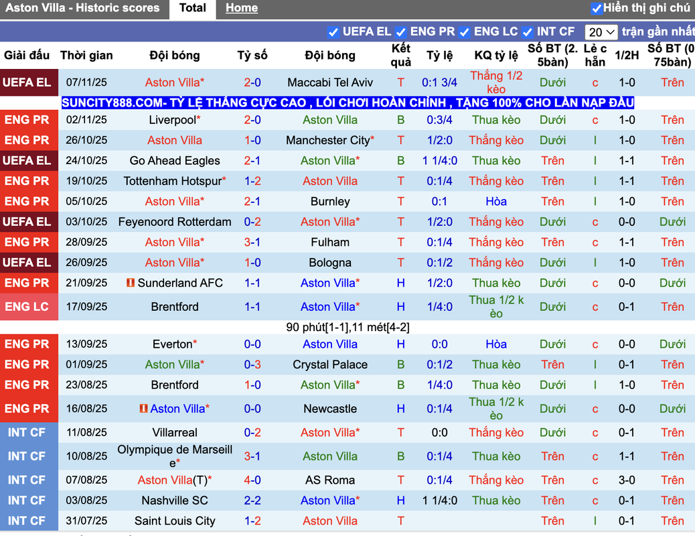Click the 3-0 half-time score

click(x=627, y=480)
